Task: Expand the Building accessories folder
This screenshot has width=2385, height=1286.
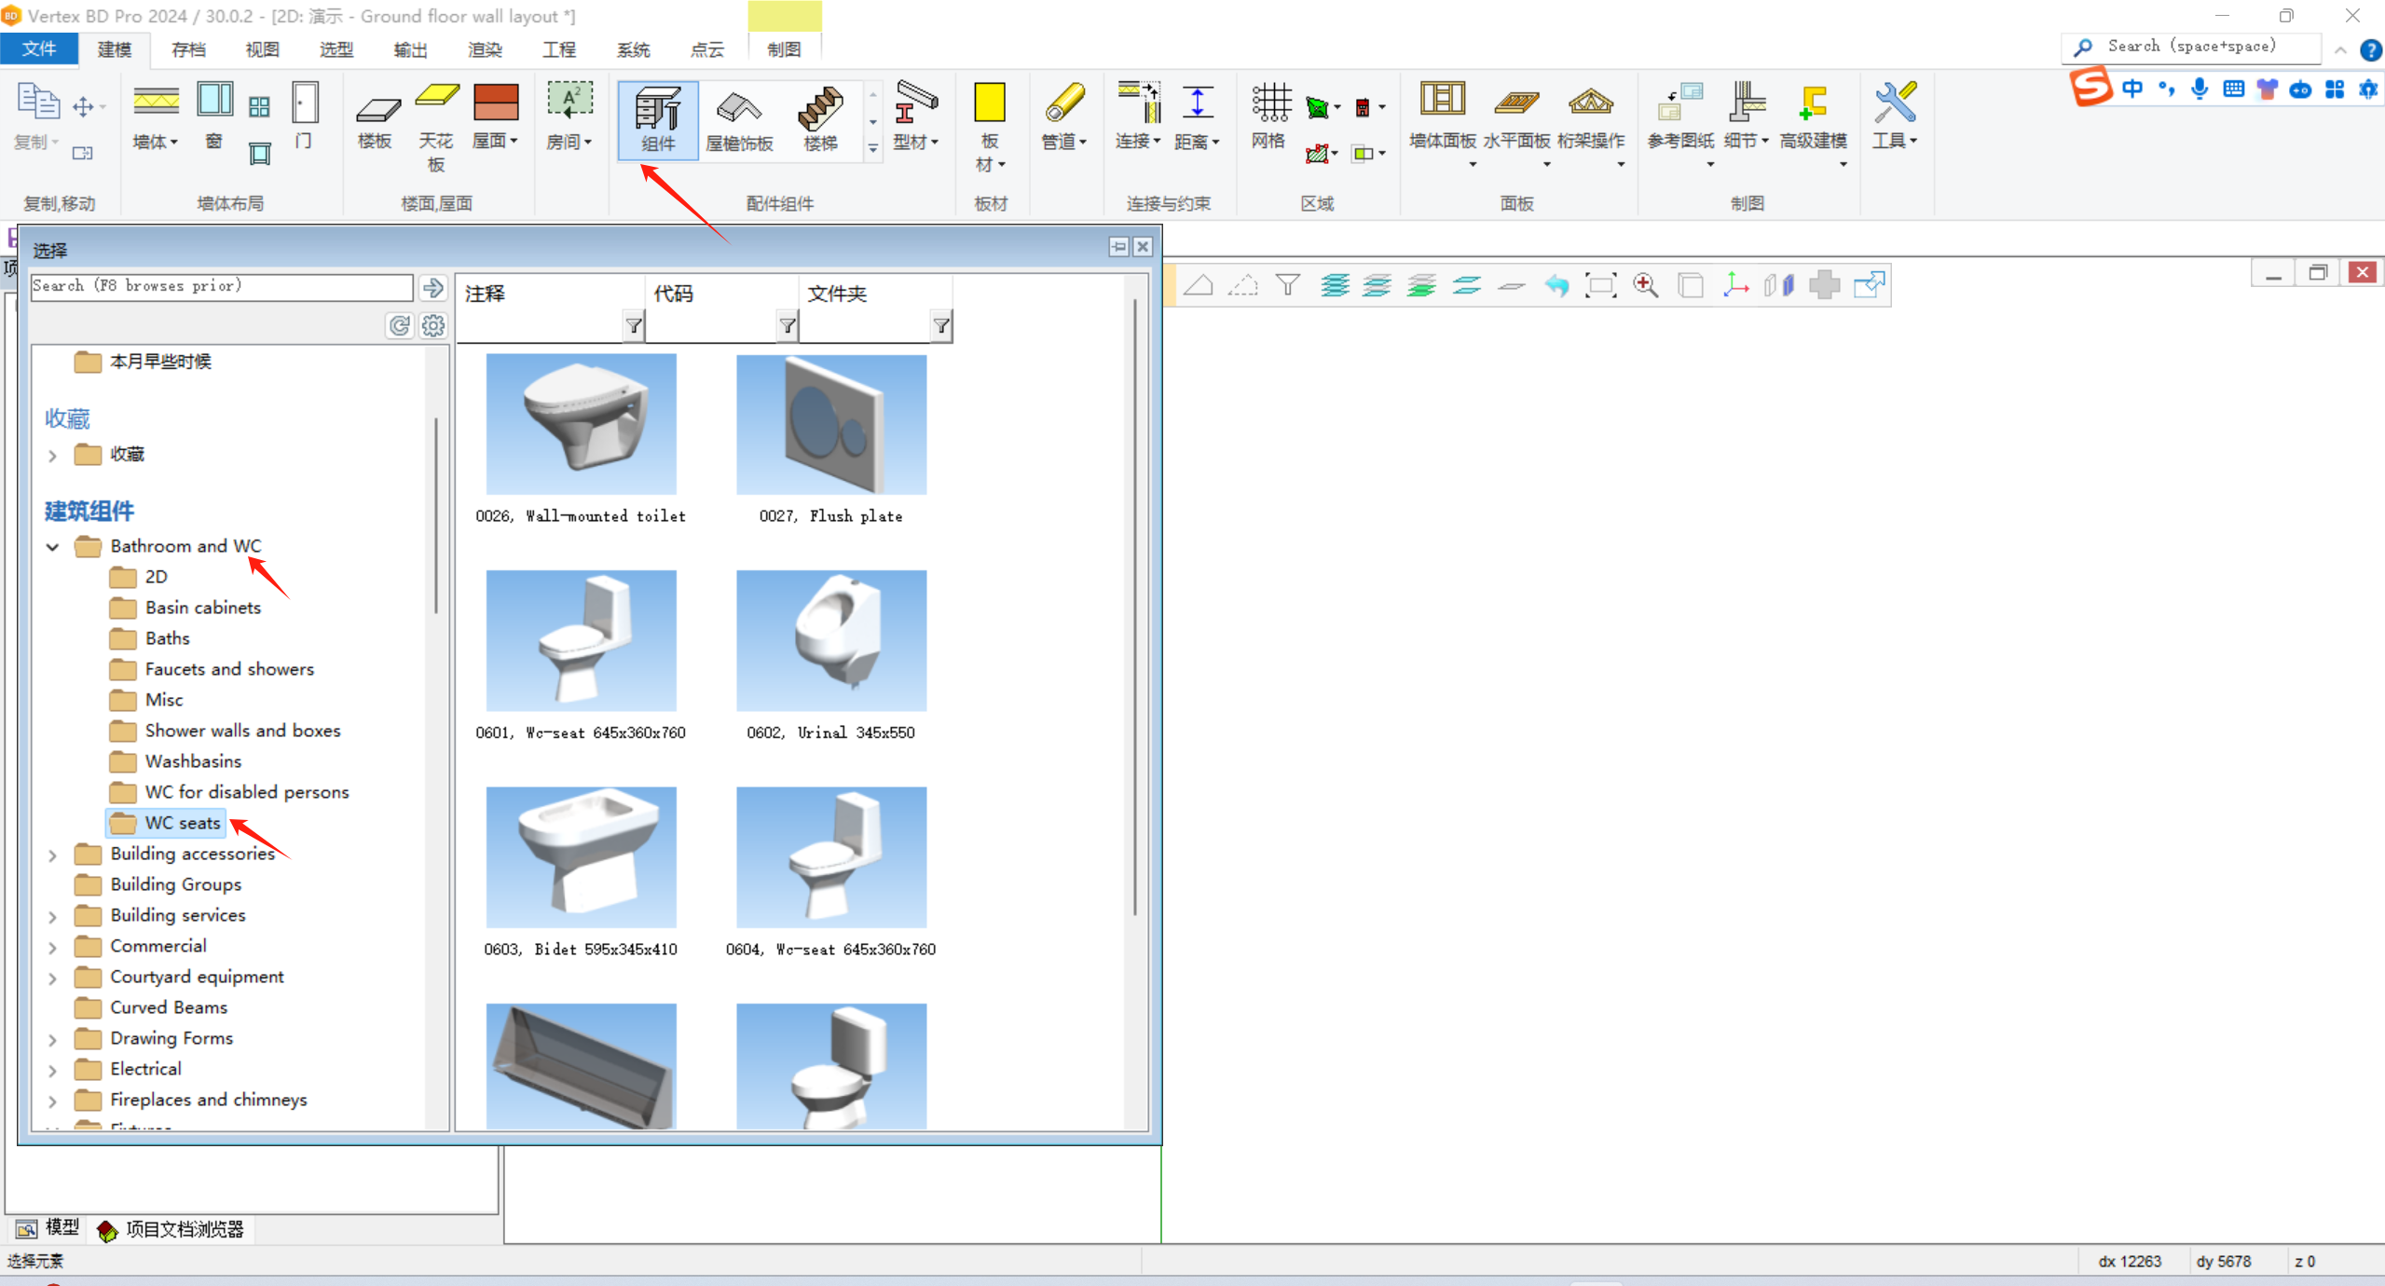Action: (x=53, y=855)
